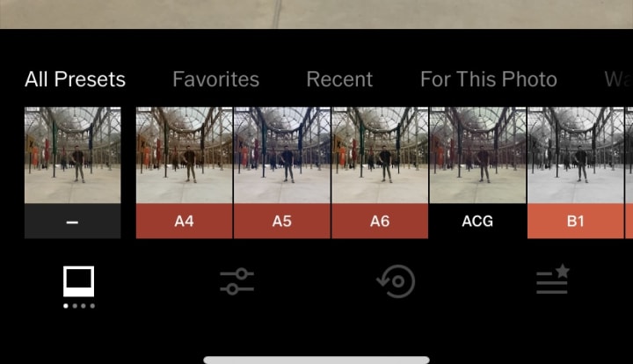Tap the A5 preset preview thumbnail
The height and width of the screenshot is (364, 633).
coord(282,156)
